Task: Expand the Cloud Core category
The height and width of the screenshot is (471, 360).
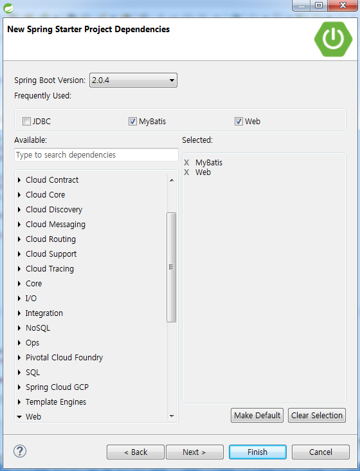Action: click(x=19, y=195)
